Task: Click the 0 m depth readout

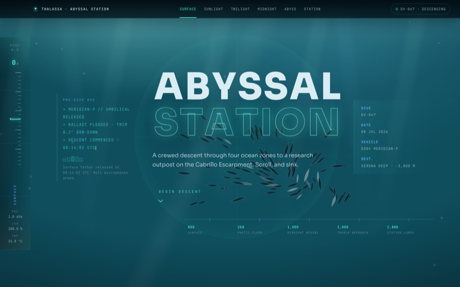Action: [15, 62]
